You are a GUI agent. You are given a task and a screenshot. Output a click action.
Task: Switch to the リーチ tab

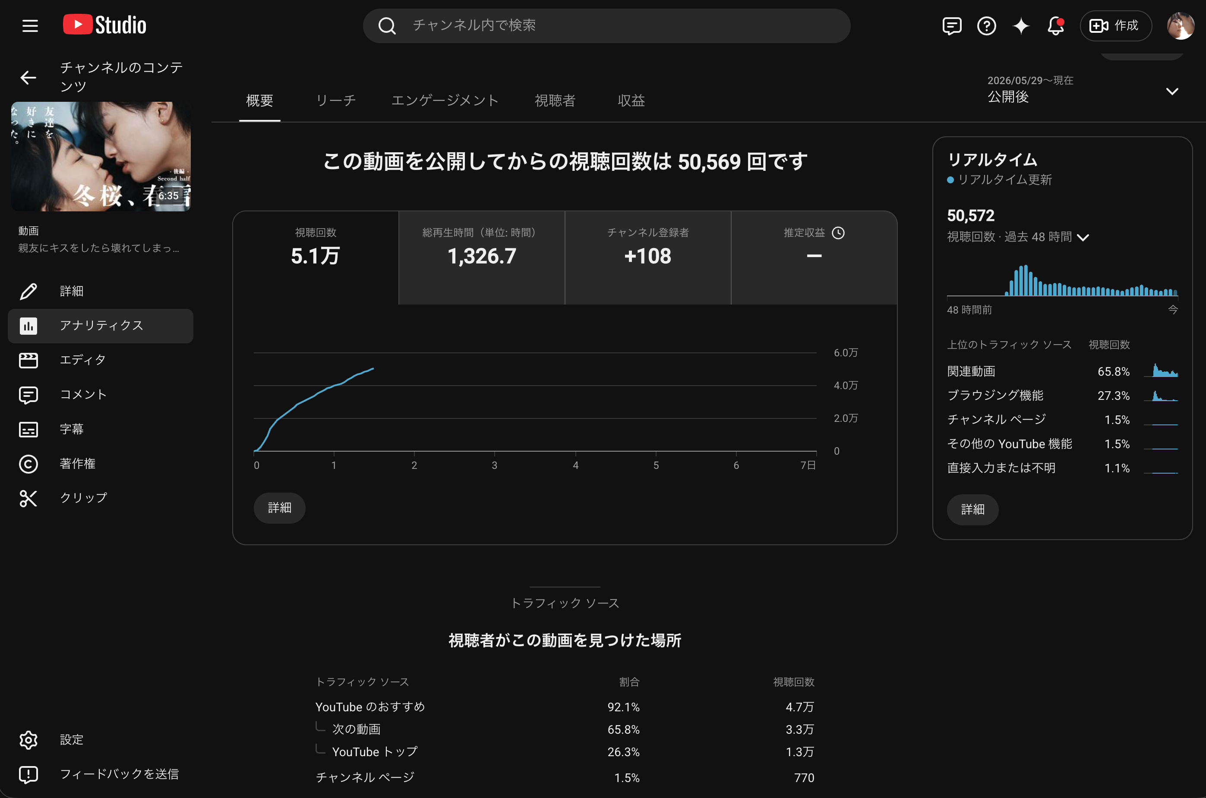(x=336, y=100)
